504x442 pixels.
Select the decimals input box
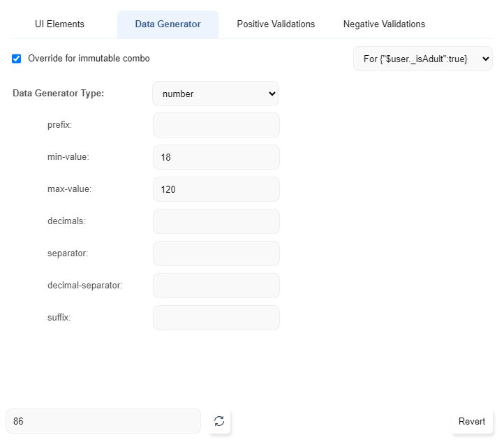click(216, 221)
